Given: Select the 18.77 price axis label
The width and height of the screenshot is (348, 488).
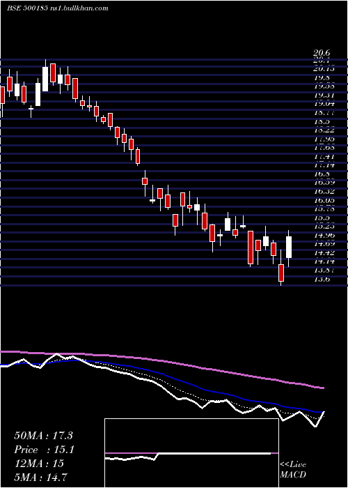Looking at the screenshot, I should pyautogui.click(x=325, y=113).
